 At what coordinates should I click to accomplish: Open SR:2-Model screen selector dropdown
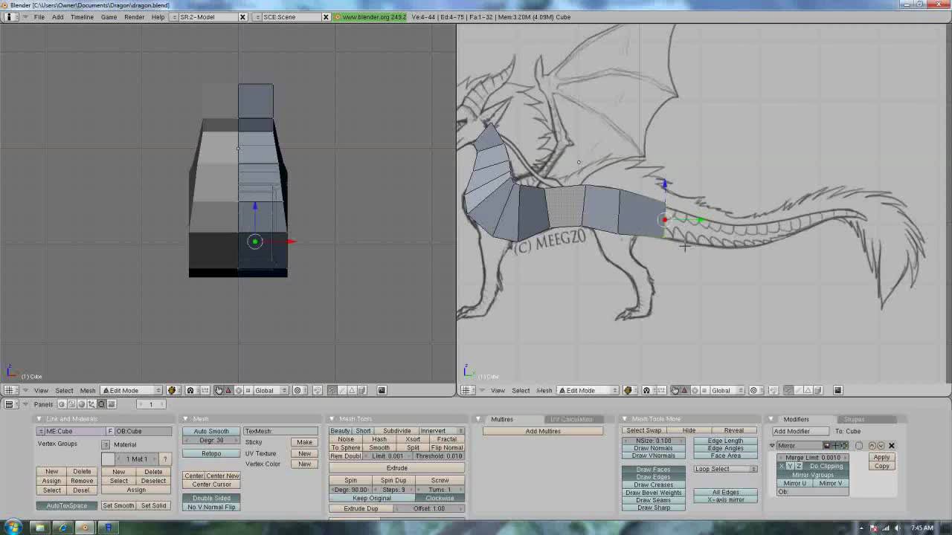(x=175, y=16)
